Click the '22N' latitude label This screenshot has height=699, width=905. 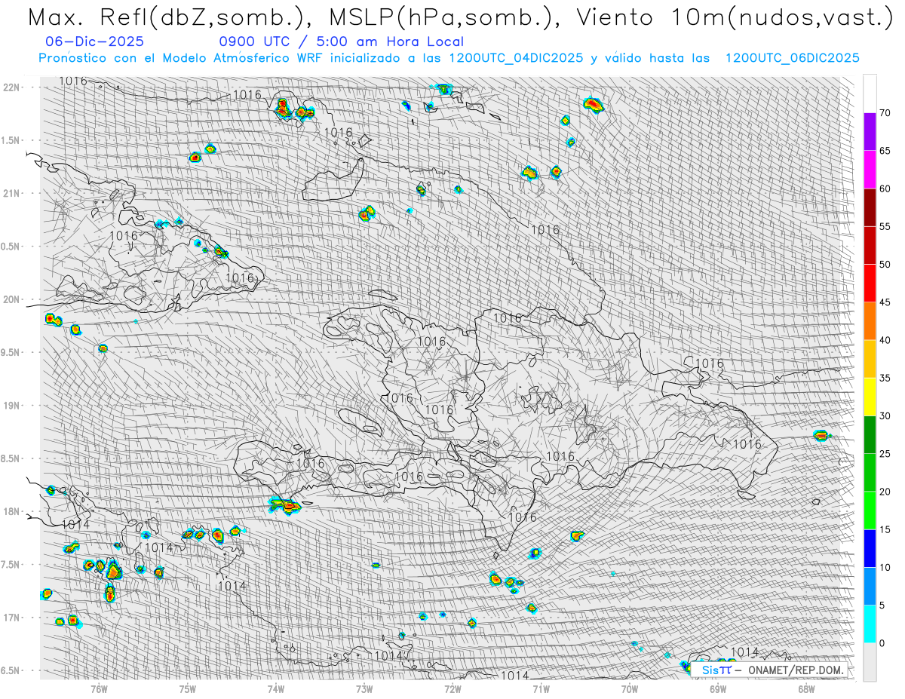tap(13, 87)
